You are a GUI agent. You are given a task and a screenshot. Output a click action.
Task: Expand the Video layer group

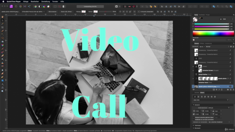coord(193,66)
